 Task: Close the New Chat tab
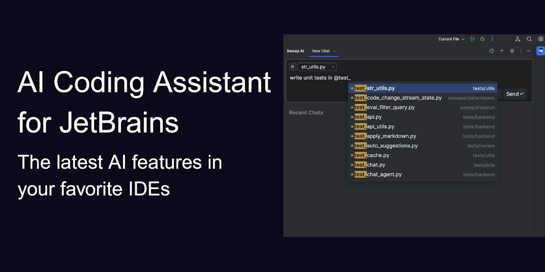click(334, 51)
